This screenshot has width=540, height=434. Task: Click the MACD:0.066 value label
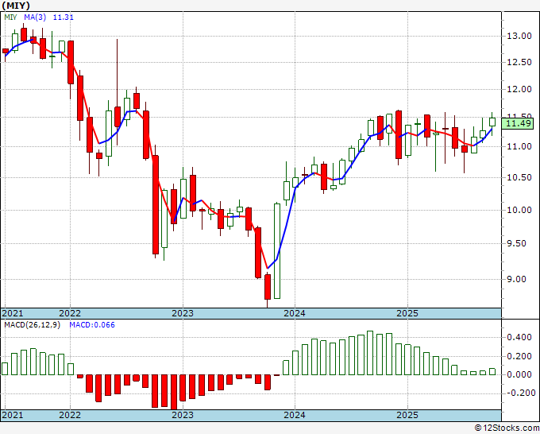(92, 325)
